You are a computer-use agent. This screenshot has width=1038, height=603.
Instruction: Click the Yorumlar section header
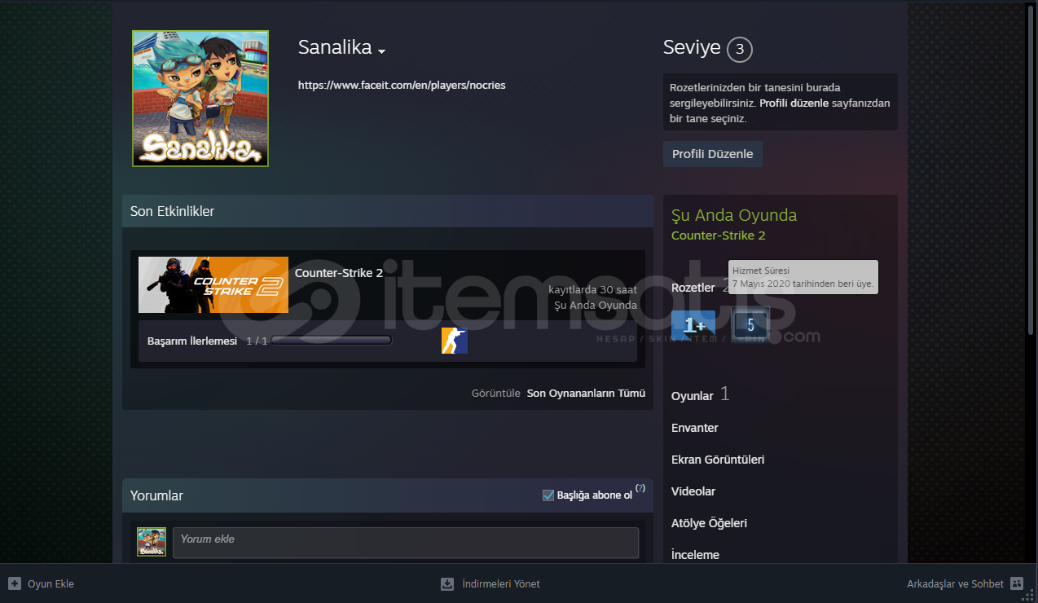tap(388, 495)
